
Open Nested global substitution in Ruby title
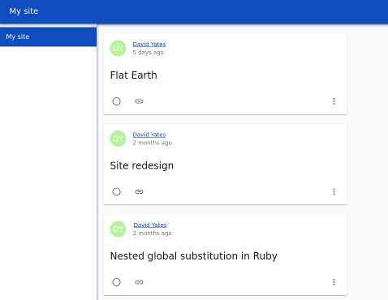(194, 256)
